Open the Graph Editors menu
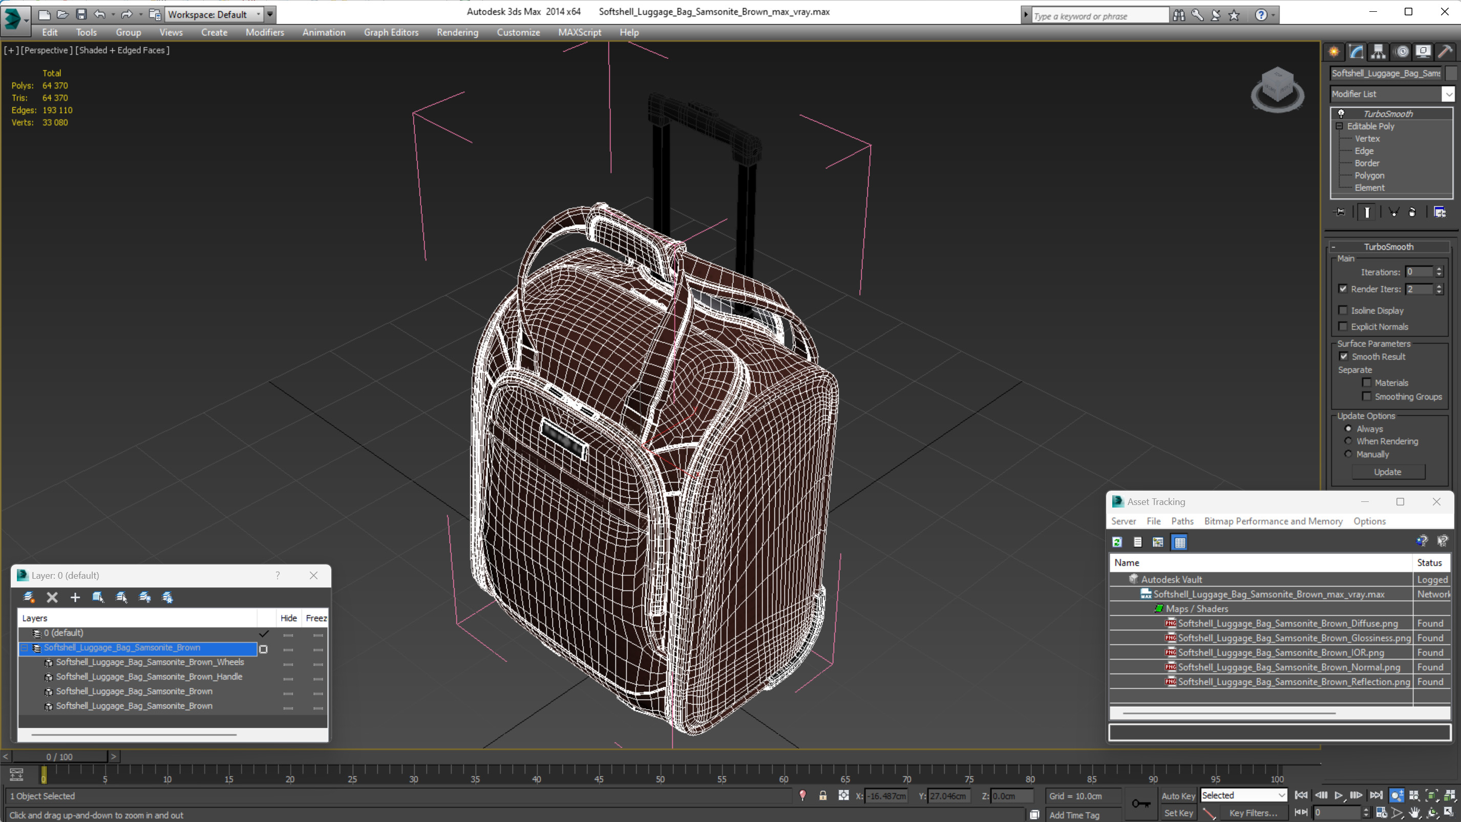 pos(391,32)
